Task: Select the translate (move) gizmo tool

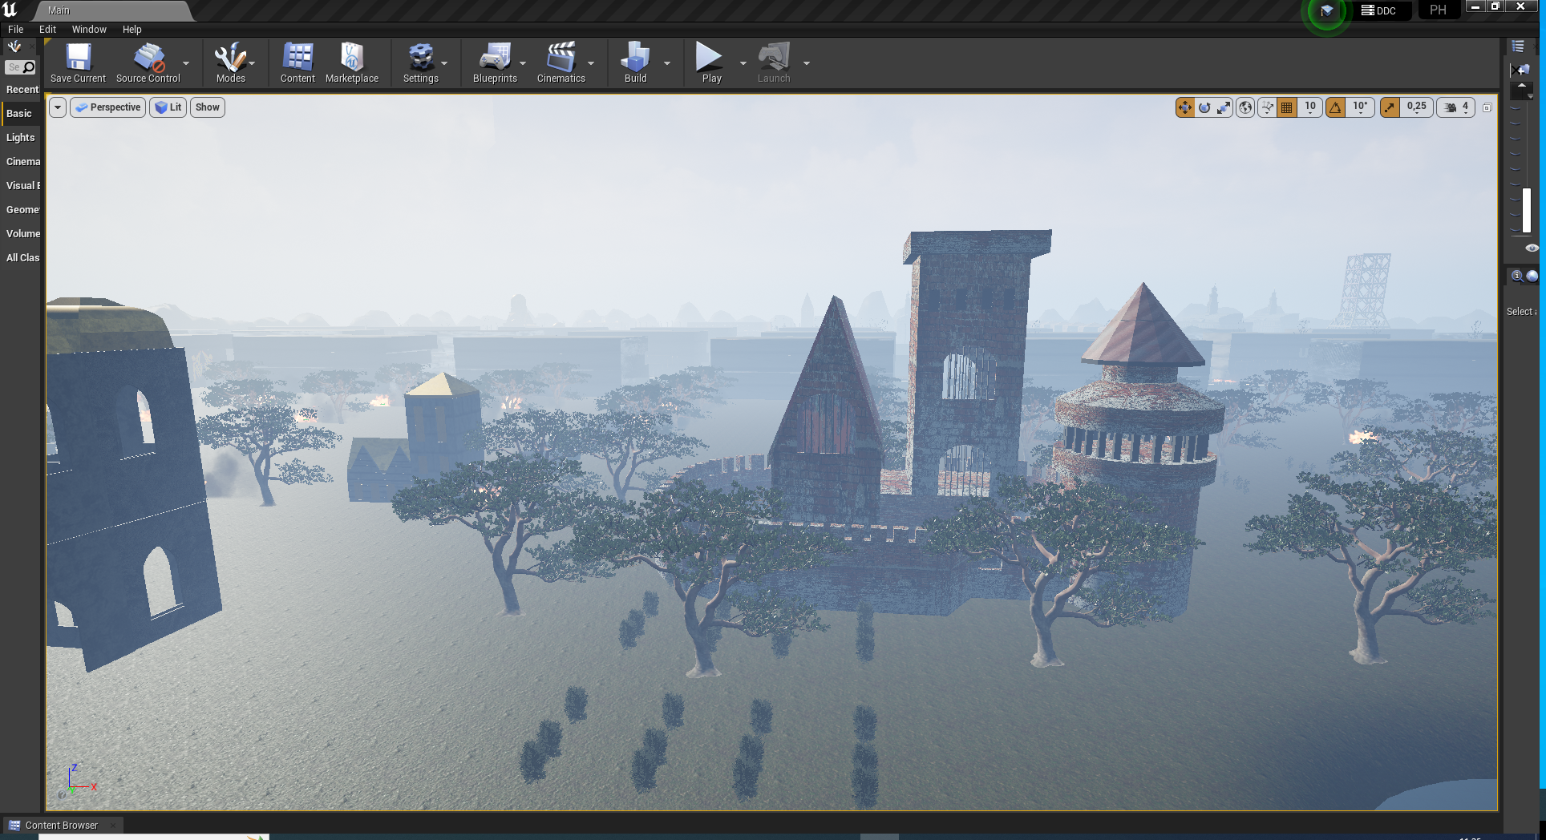Action: click(1184, 107)
